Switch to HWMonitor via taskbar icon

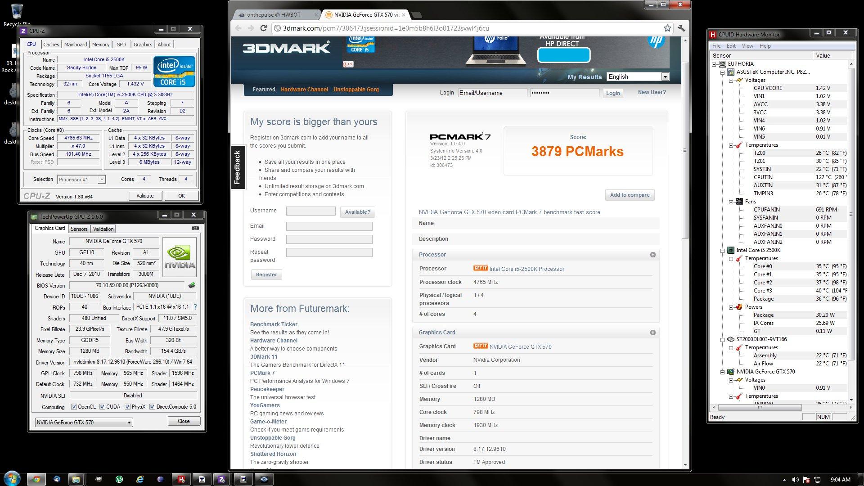point(181,479)
